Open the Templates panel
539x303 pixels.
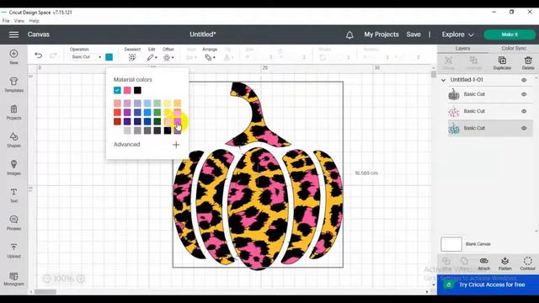pos(13,84)
